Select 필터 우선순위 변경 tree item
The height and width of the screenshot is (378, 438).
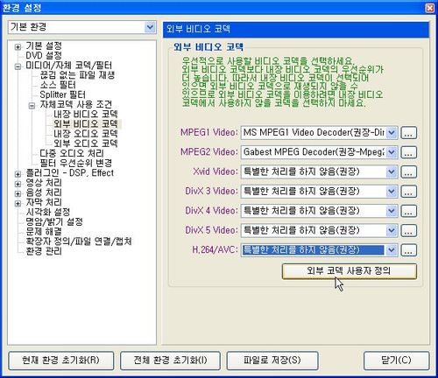pos(76,163)
